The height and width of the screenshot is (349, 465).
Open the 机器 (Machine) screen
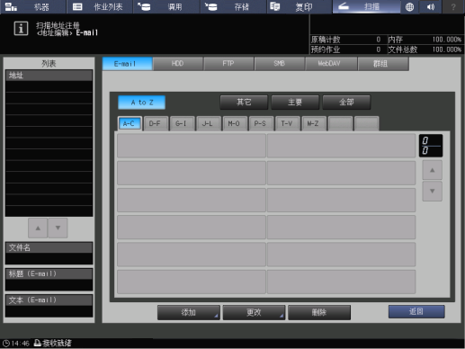[x=33, y=6]
